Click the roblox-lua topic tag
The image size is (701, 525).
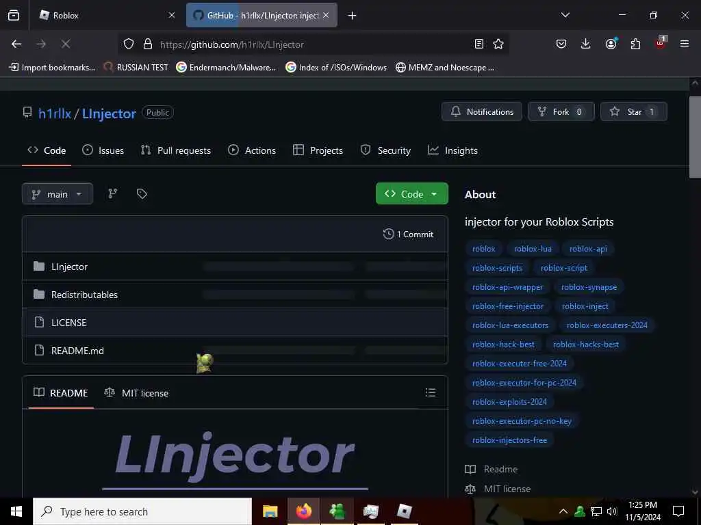[533, 249]
